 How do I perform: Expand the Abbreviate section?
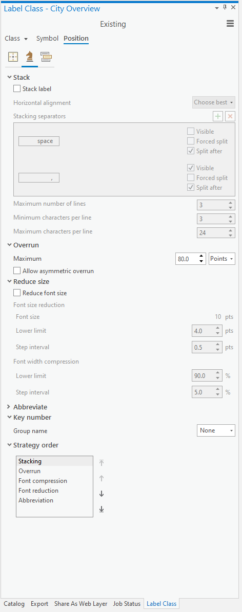coord(9,407)
